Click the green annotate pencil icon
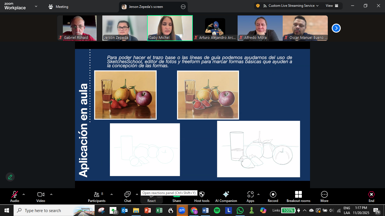Viewport: 385px width, 216px height. pyautogui.click(x=10, y=177)
